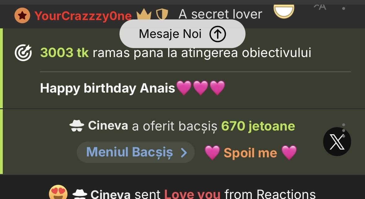Click the red star avatar beside YourCrazzzyOne
Image resolution: width=365 pixels, height=199 pixels.
(22, 15)
